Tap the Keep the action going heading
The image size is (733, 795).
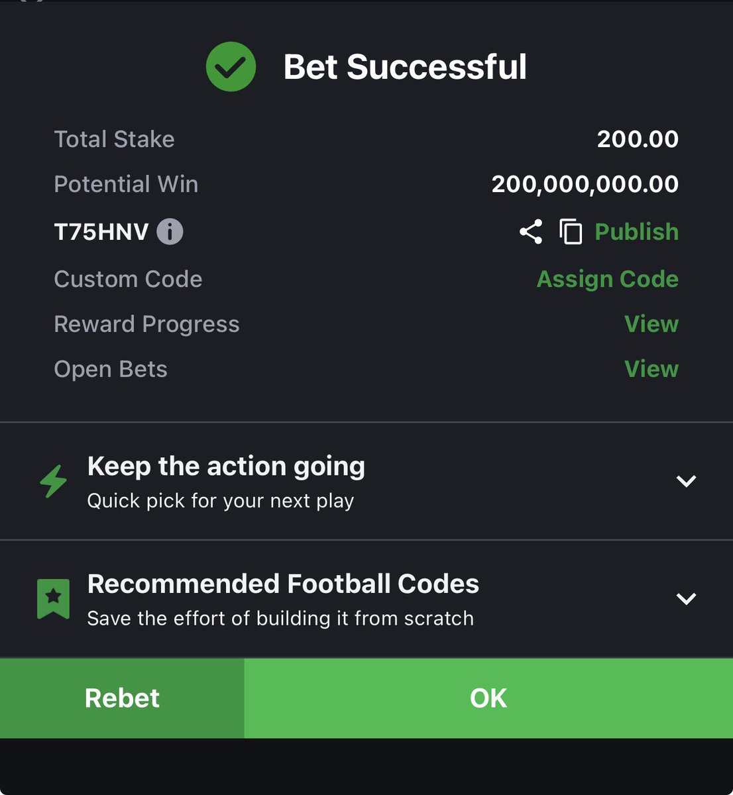tap(226, 466)
